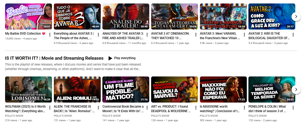Open the 'Um filme problemático' thumbnail
The image size is (302, 126).
pyautogui.click(x=126, y=90)
